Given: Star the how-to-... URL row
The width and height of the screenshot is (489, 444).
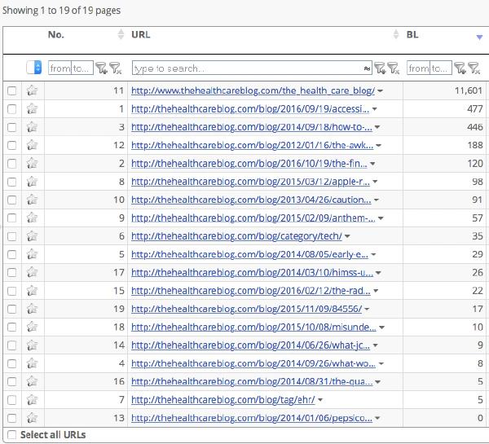Looking at the screenshot, I should (x=32, y=127).
